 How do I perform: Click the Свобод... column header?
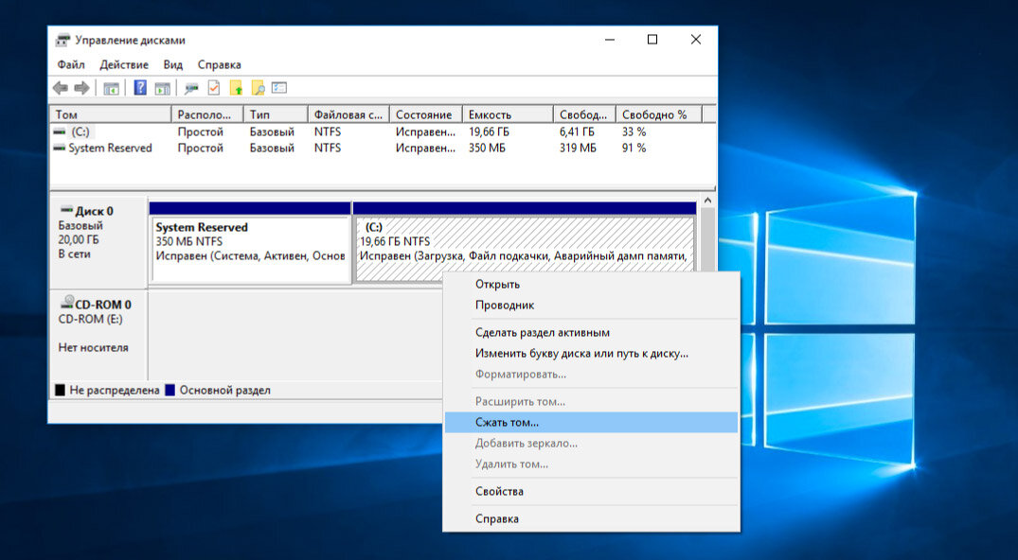[584, 114]
